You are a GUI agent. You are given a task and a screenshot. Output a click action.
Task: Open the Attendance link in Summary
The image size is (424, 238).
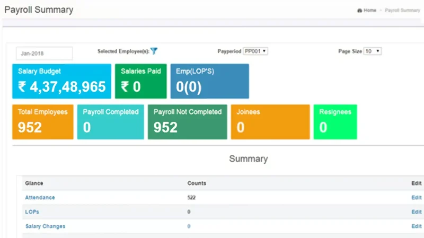(40, 197)
